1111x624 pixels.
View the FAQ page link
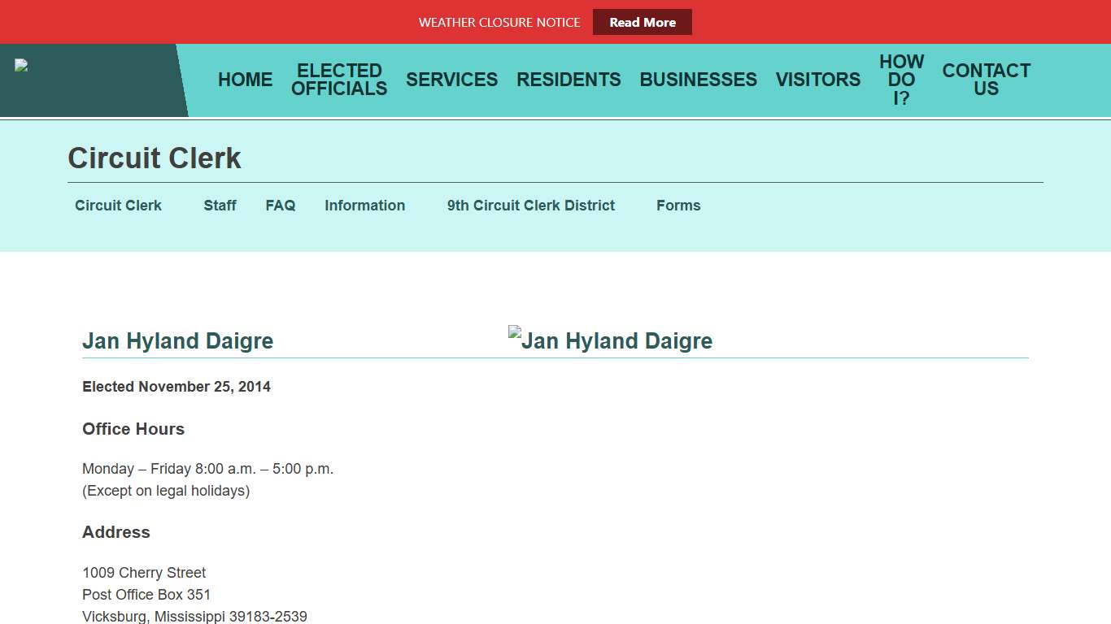pos(280,206)
